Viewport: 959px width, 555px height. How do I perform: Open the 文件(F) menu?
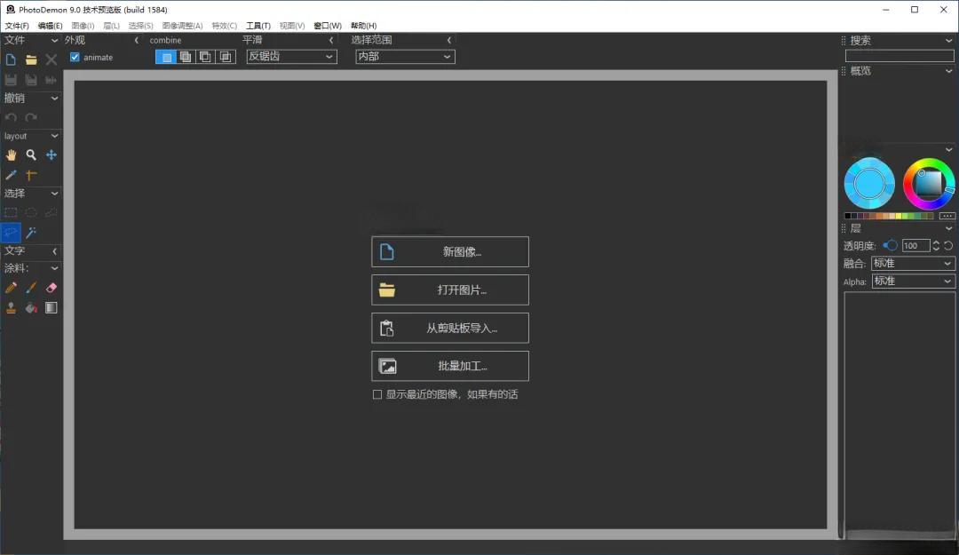point(17,26)
